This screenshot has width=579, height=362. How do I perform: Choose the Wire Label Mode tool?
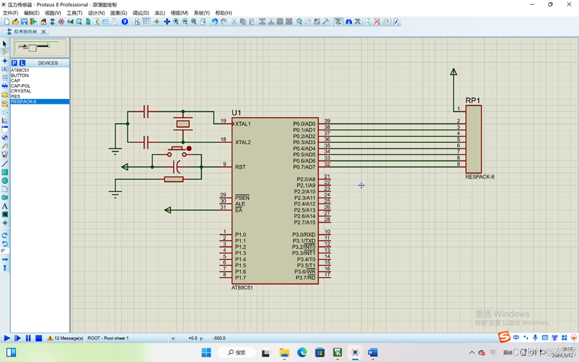(5, 69)
